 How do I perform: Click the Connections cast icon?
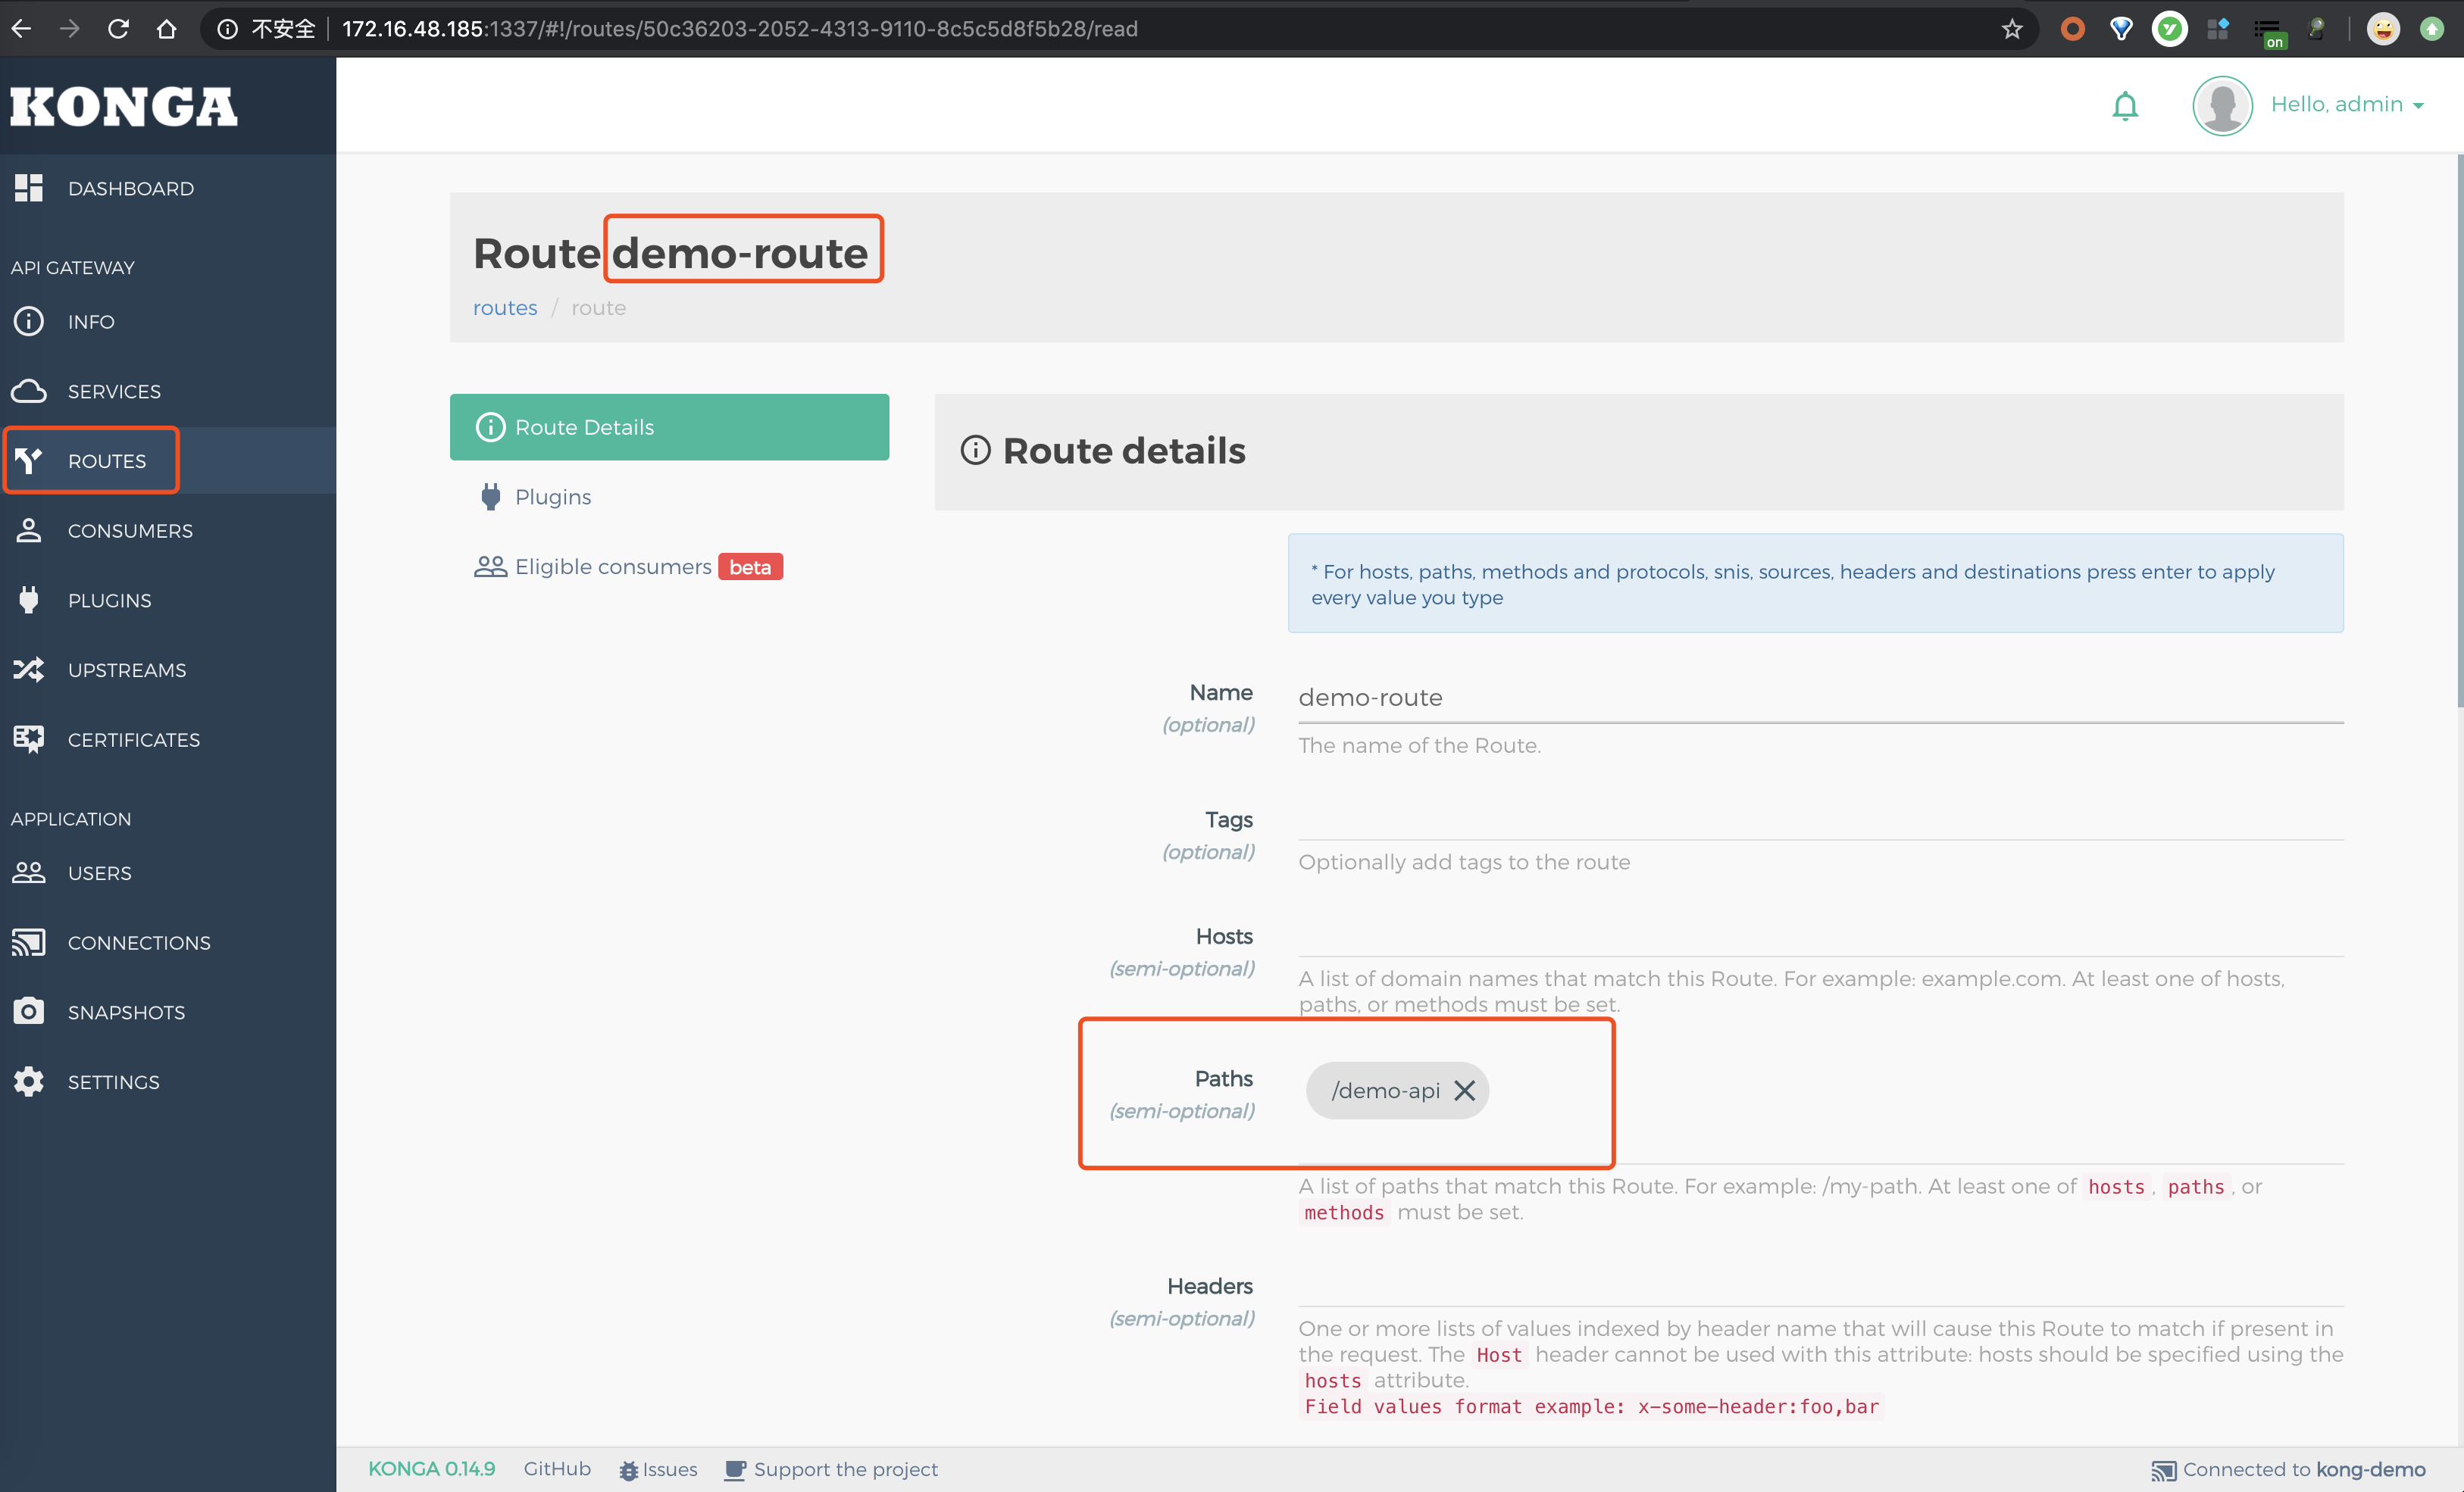click(x=29, y=942)
